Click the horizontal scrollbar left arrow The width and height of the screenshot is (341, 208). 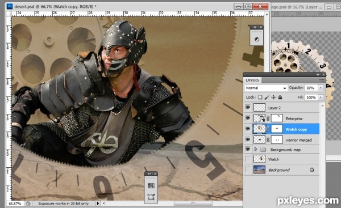pyautogui.click(x=104, y=203)
